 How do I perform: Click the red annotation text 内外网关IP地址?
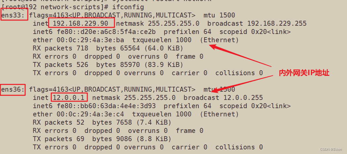pos(304,73)
